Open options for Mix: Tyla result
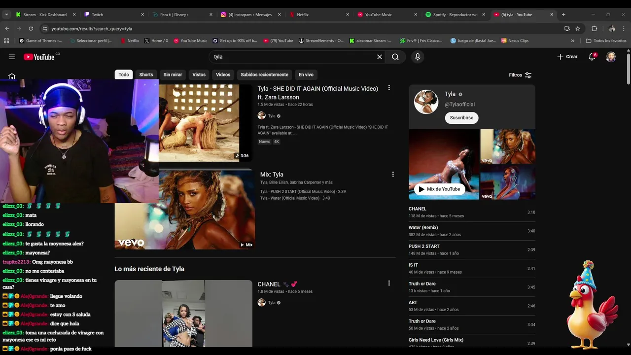 click(x=393, y=174)
